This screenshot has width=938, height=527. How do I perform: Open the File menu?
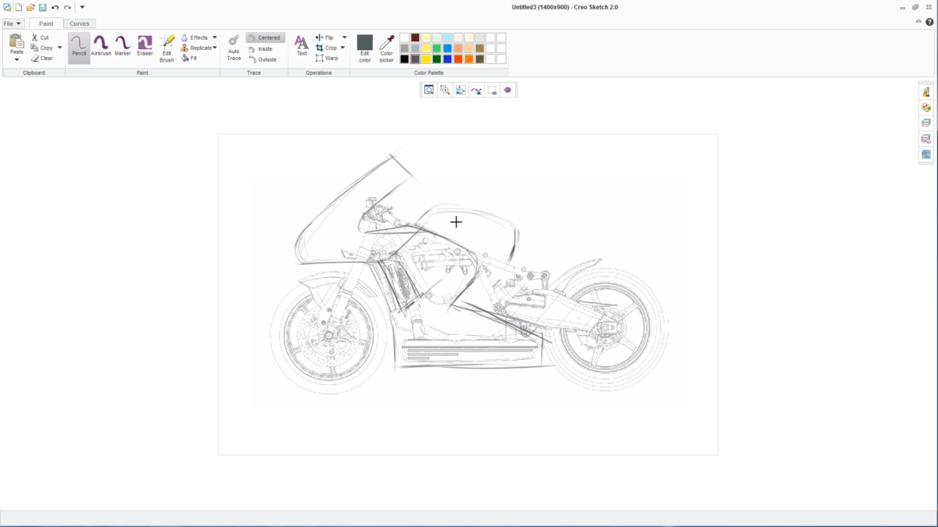click(13, 23)
